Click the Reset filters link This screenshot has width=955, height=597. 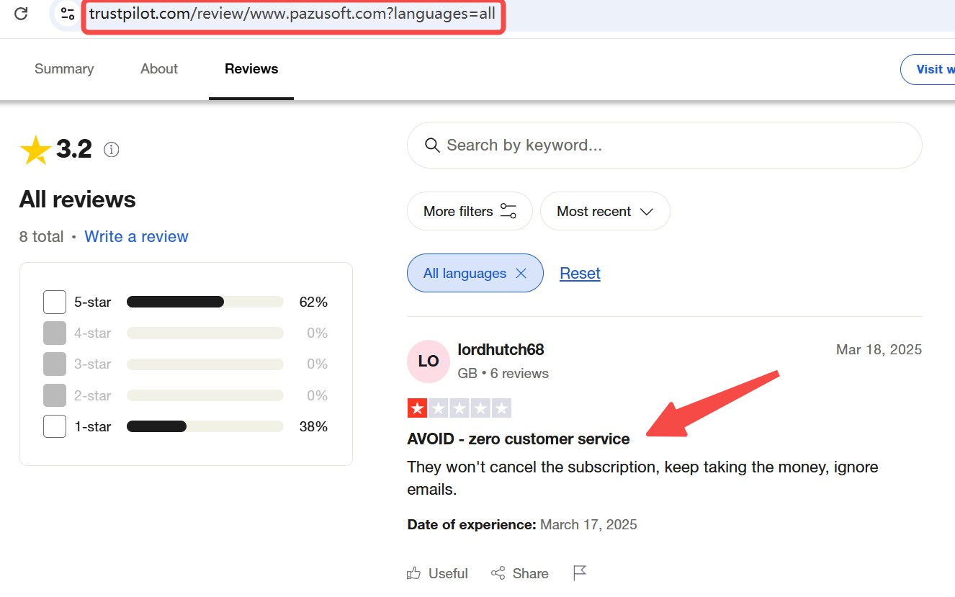pyautogui.click(x=580, y=274)
